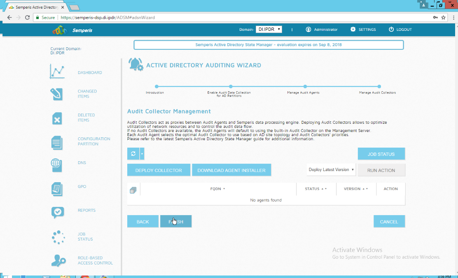Click the refresh icon button
This screenshot has height=278, width=458.
[133, 154]
